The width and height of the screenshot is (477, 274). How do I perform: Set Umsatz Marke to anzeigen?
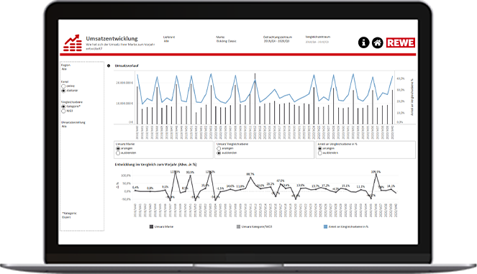(x=118, y=149)
